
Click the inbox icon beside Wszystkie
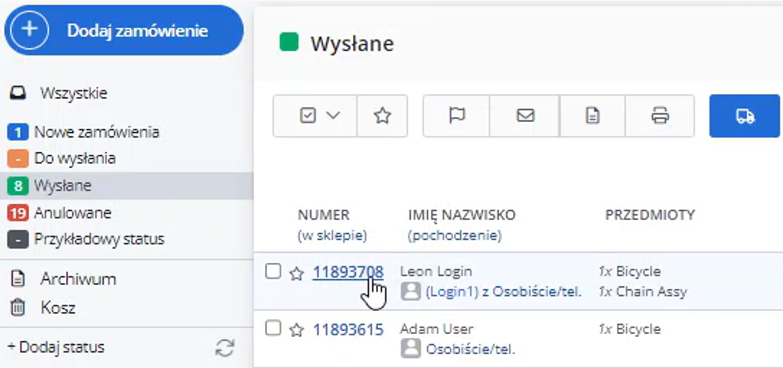tap(18, 94)
